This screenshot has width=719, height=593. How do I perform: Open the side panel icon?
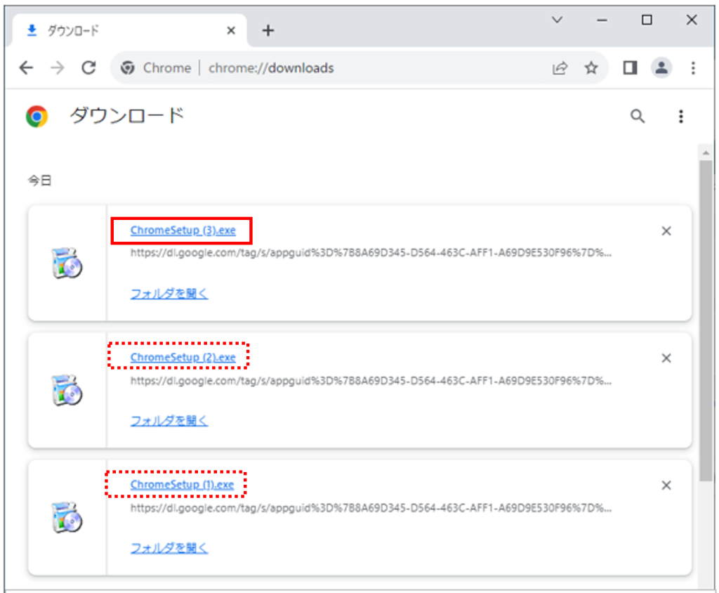(630, 68)
